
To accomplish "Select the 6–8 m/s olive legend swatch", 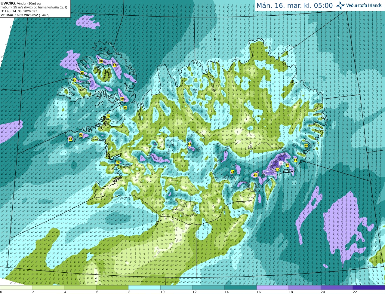I will pyautogui.click(x=112, y=288).
